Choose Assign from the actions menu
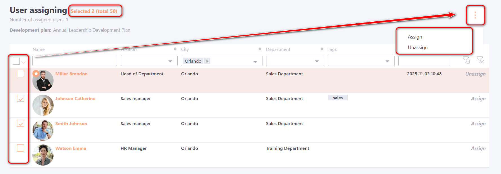Viewport: 501px width, 174px height. pos(415,37)
